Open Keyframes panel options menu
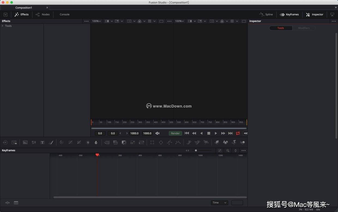 (243, 150)
